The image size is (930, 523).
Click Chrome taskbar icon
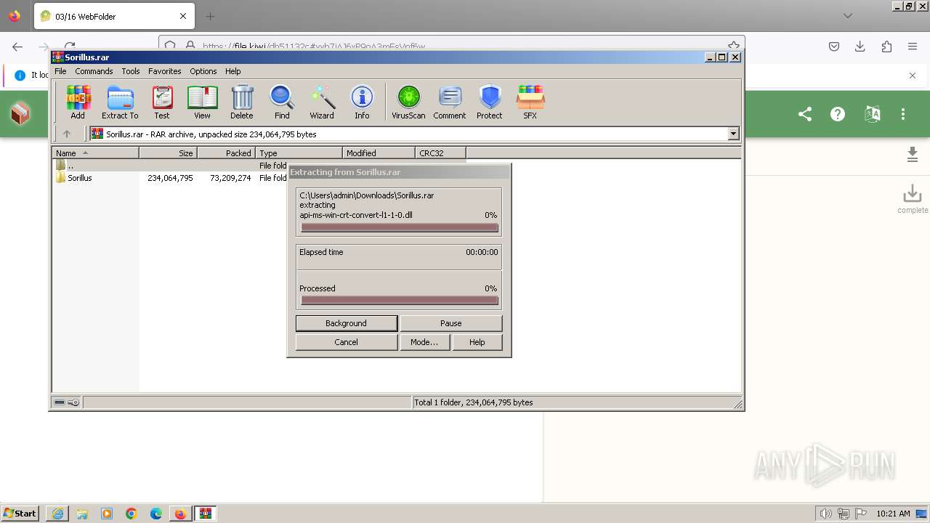(132, 514)
